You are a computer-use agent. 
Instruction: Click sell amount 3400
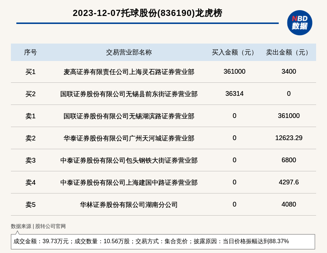[288, 72]
